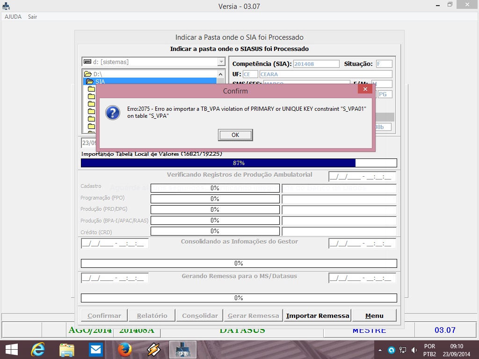Click the Importar Remessa button
The image size is (479, 359).
coord(318,316)
